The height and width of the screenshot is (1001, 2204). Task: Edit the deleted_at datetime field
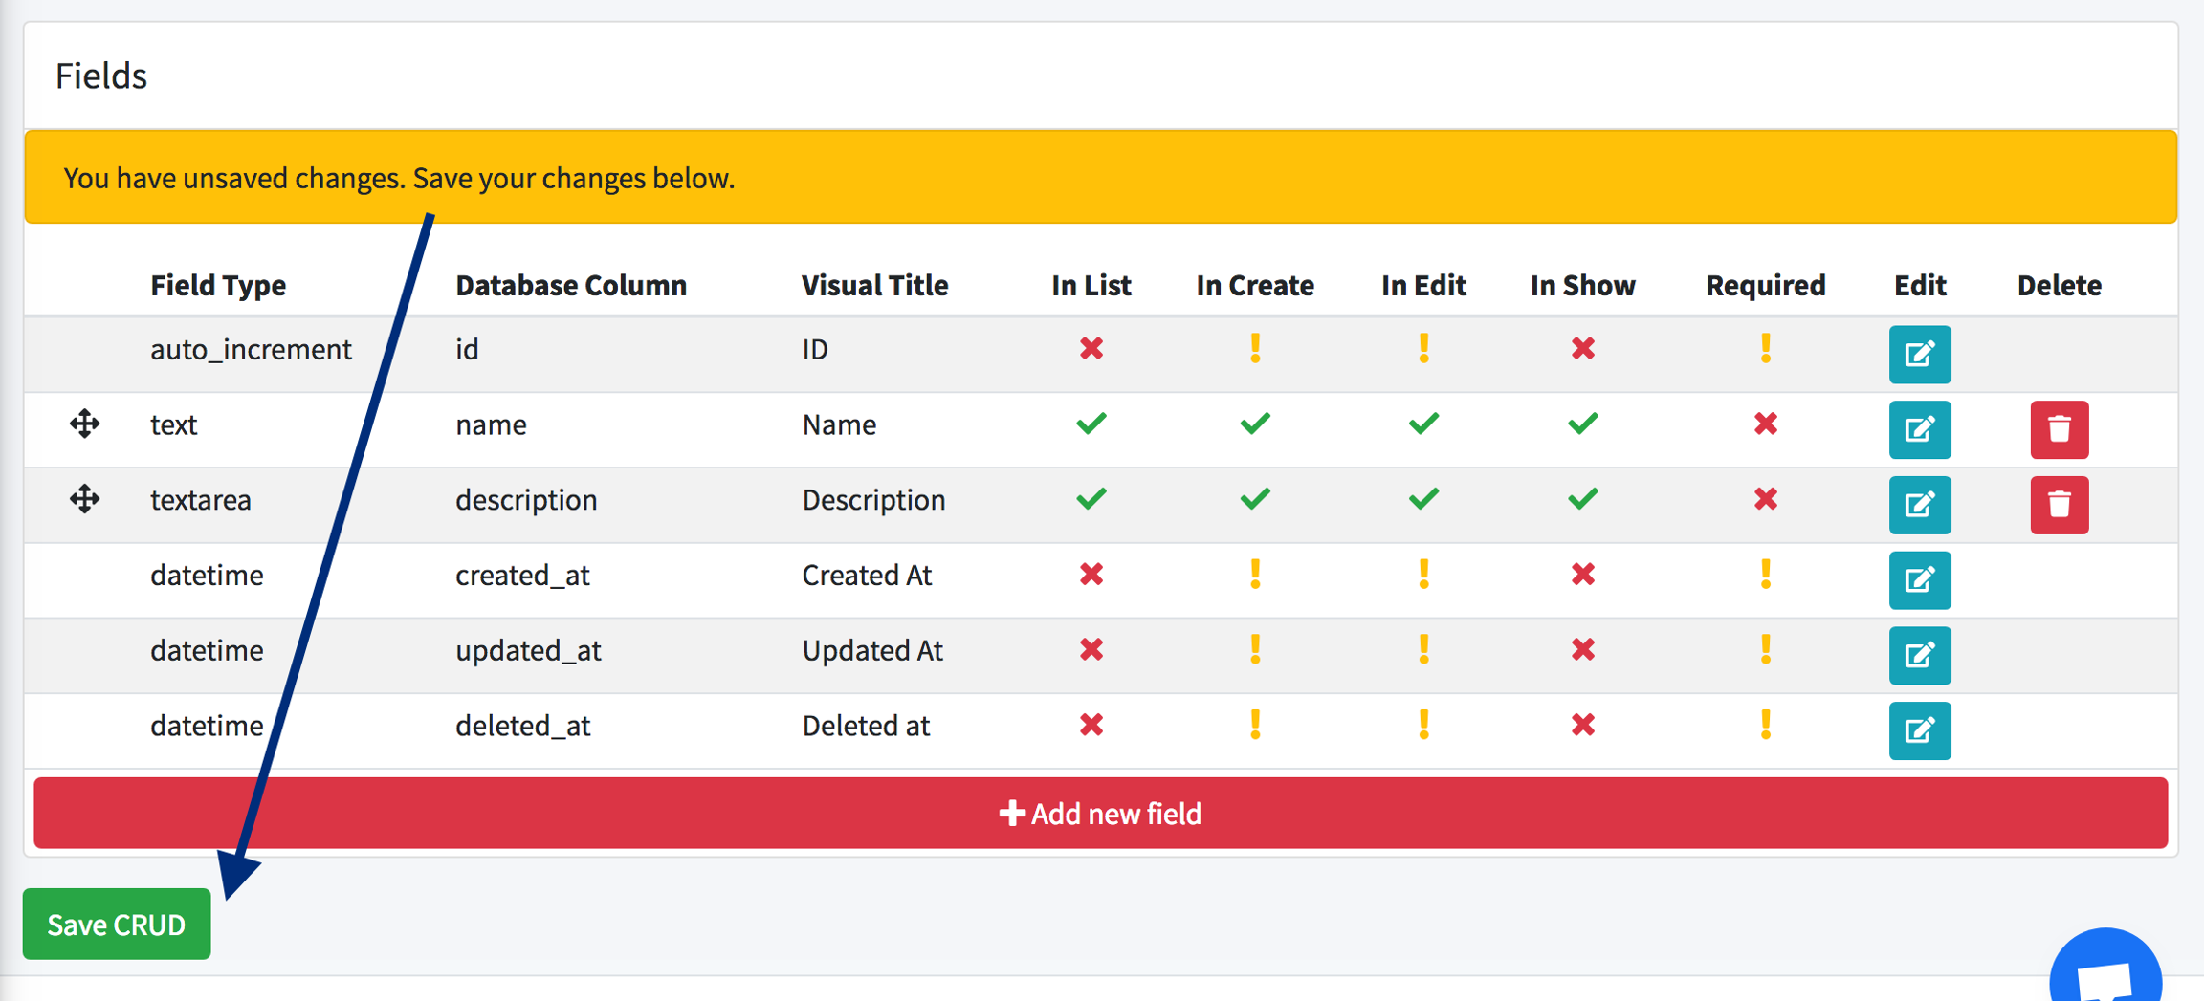pos(1919,730)
